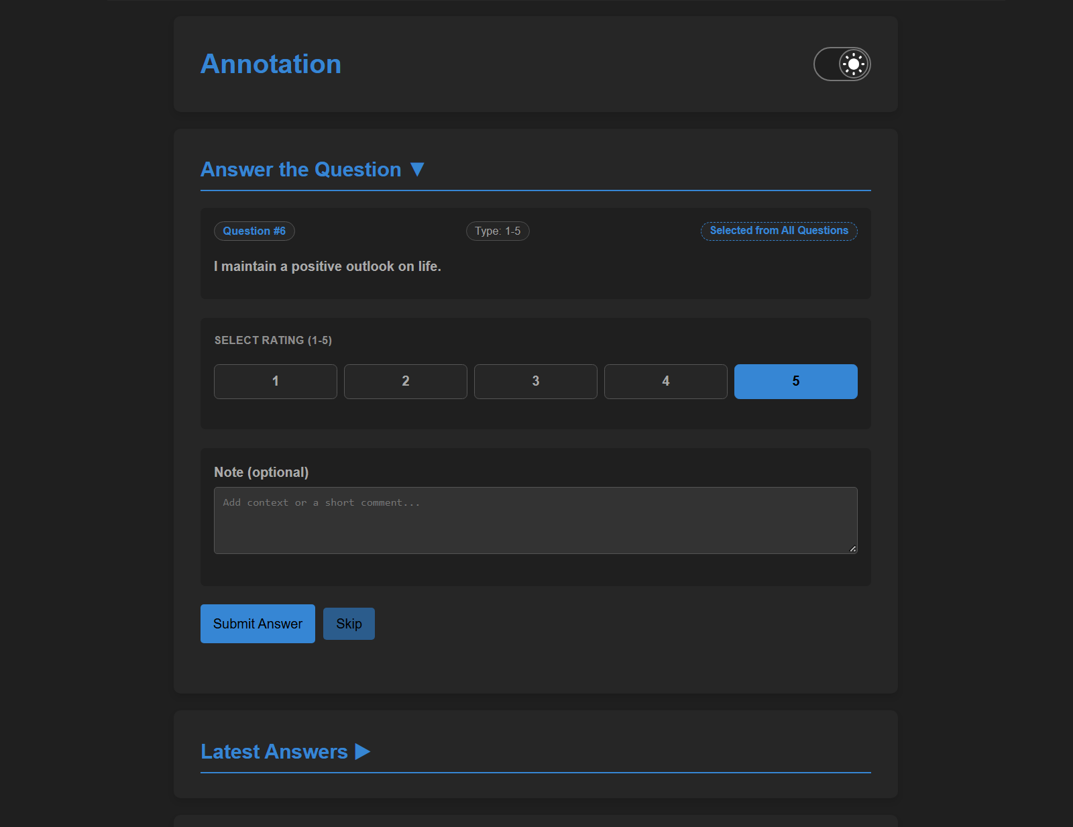Image resolution: width=1073 pixels, height=827 pixels.
Task: Click the note field resize handle
Action: (x=852, y=549)
